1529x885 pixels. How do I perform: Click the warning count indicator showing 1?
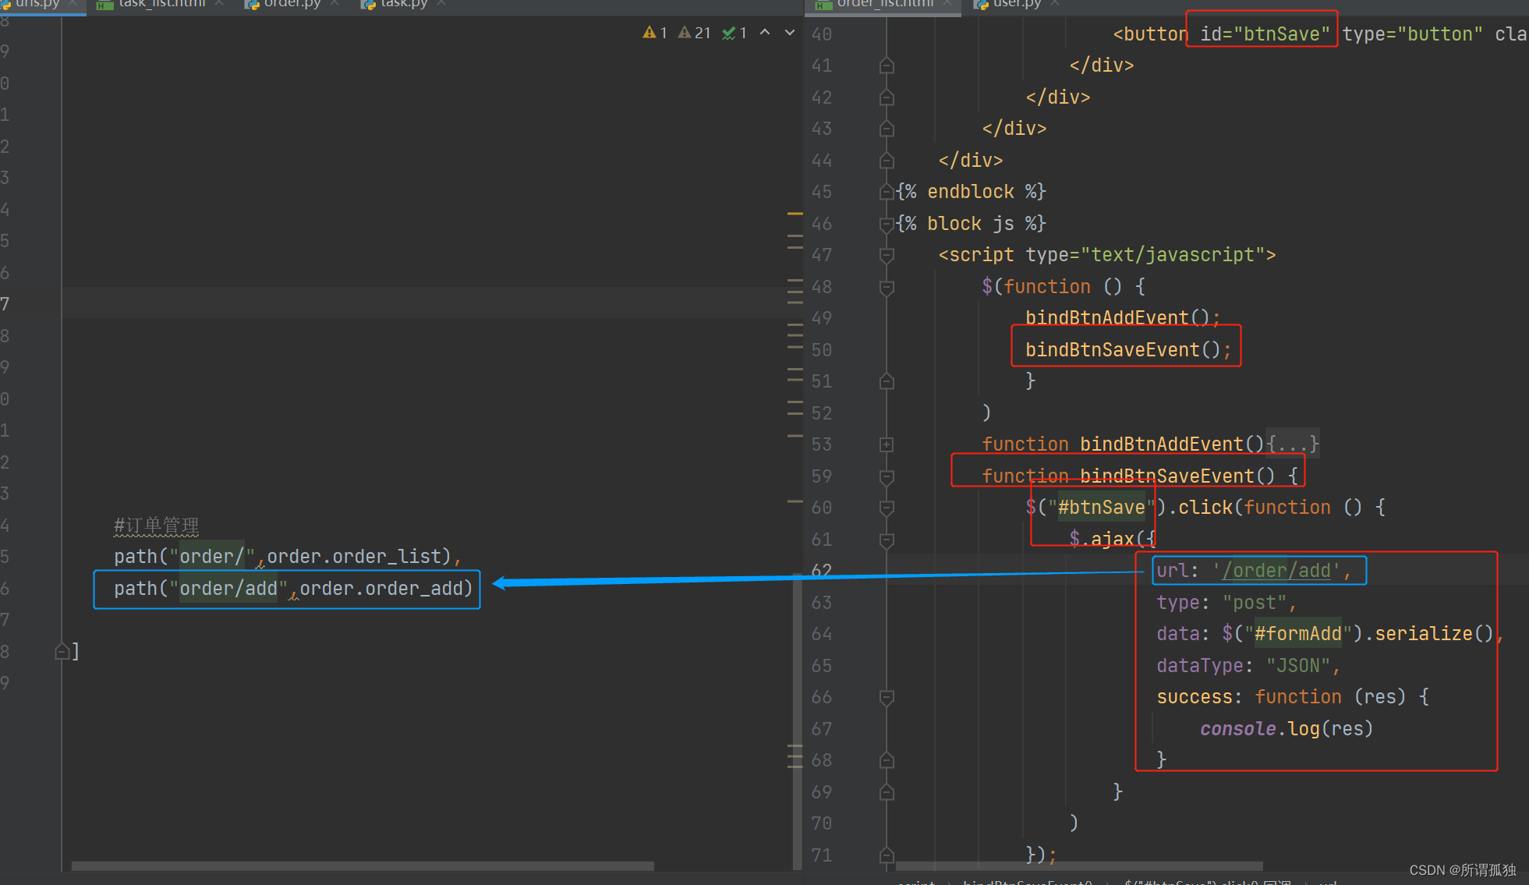654,33
